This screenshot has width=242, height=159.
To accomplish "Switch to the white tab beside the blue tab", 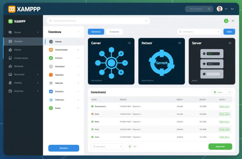I will (x=114, y=32).
